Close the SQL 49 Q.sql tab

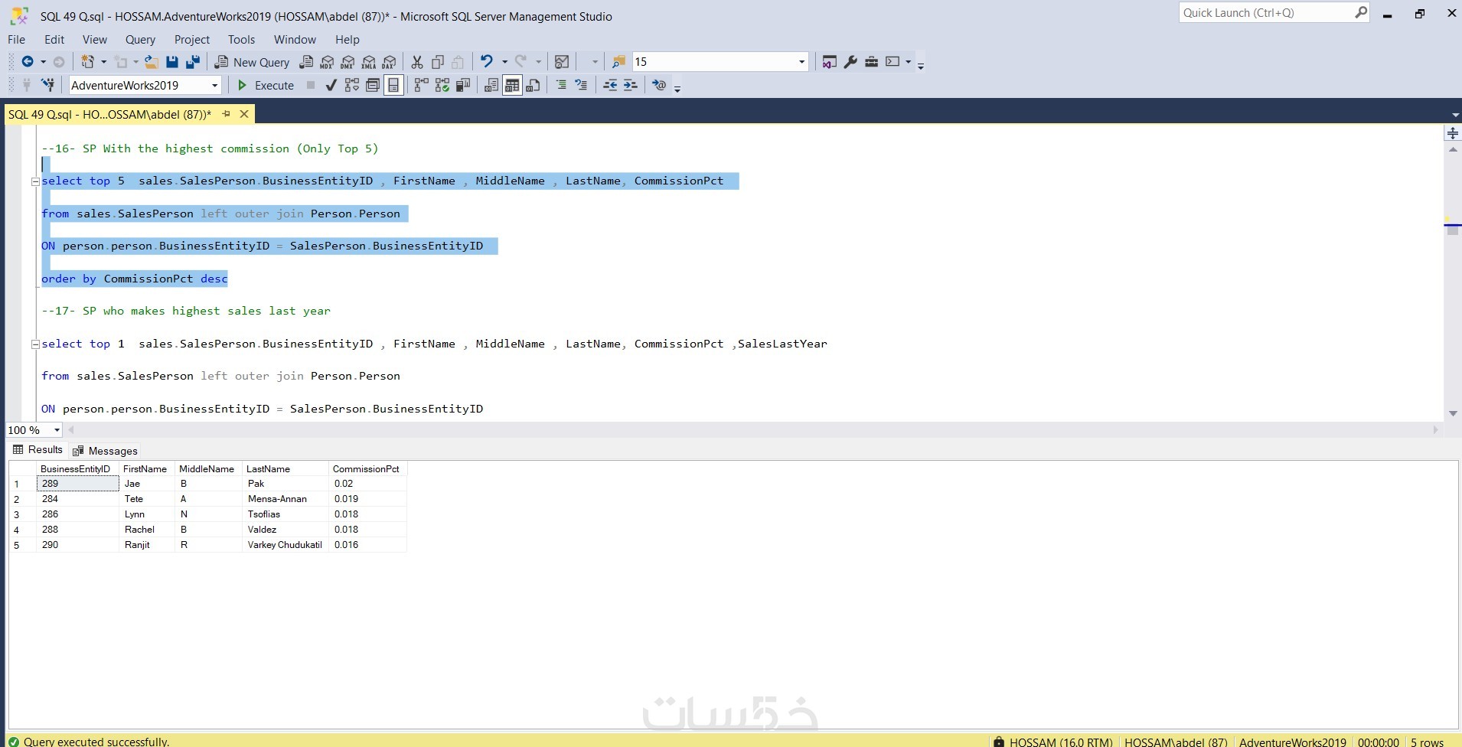click(x=244, y=114)
